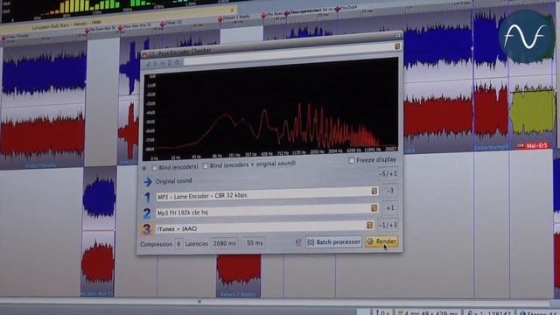560x315 pixels.
Task: Select the yellow clip in the montage
Action: (532, 111)
